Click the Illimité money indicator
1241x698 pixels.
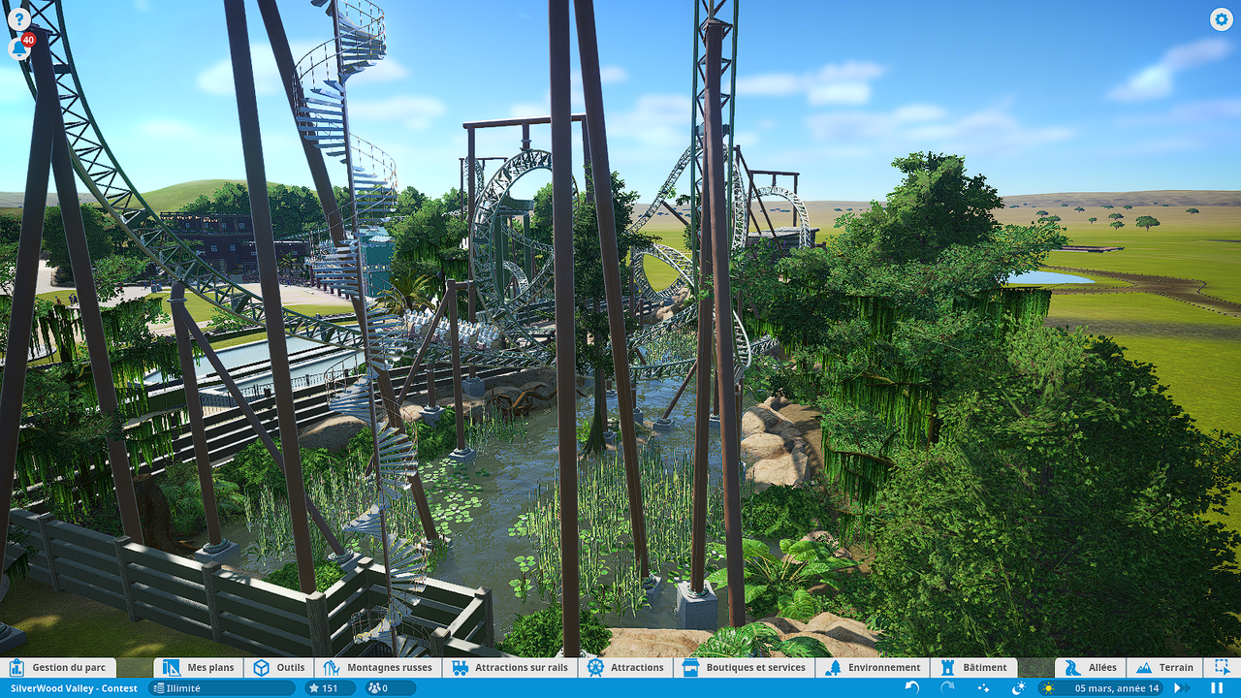click(x=223, y=688)
